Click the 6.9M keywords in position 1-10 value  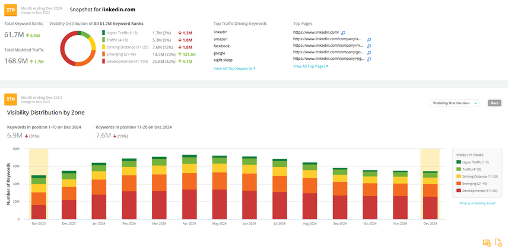[x=15, y=136]
